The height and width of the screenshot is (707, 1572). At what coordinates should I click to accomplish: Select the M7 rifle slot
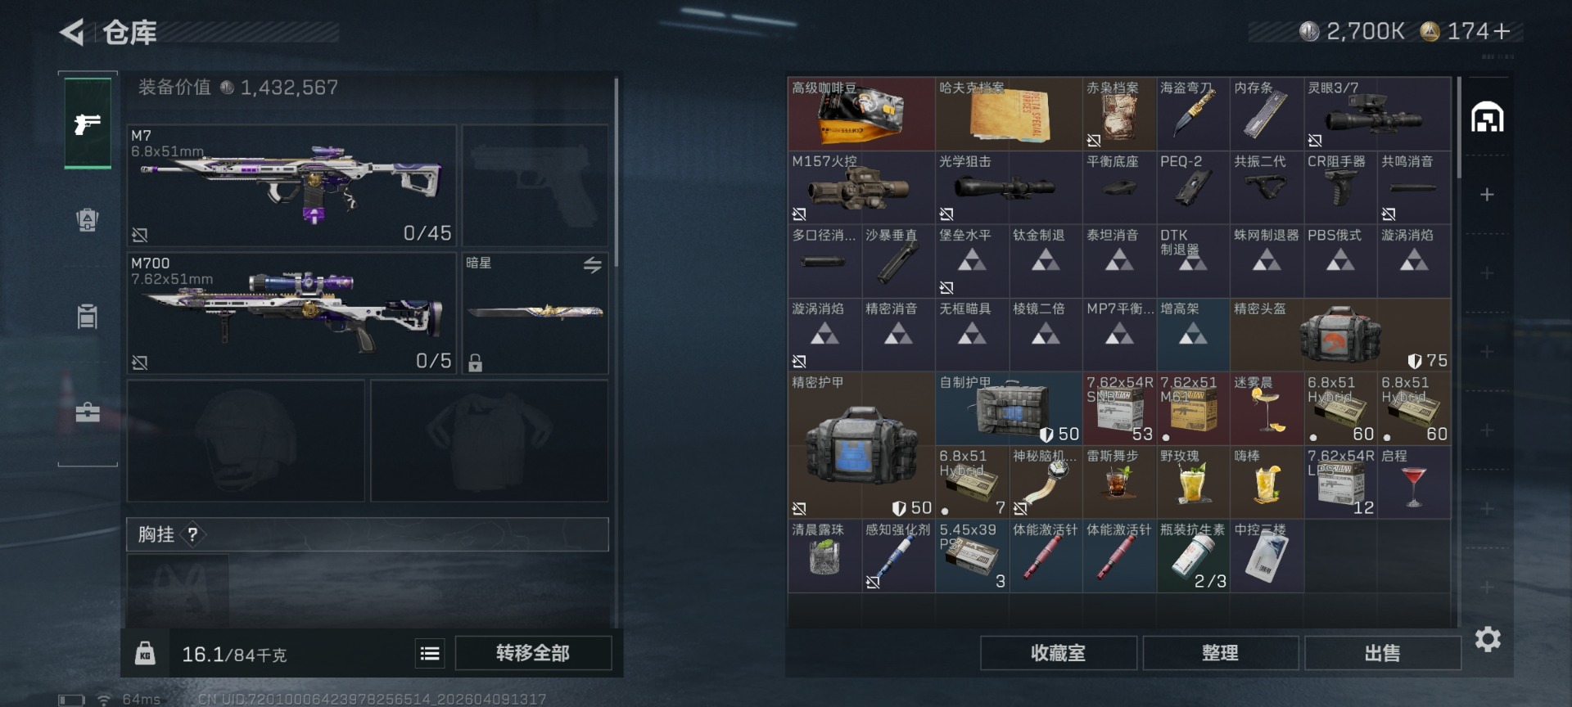(x=291, y=186)
